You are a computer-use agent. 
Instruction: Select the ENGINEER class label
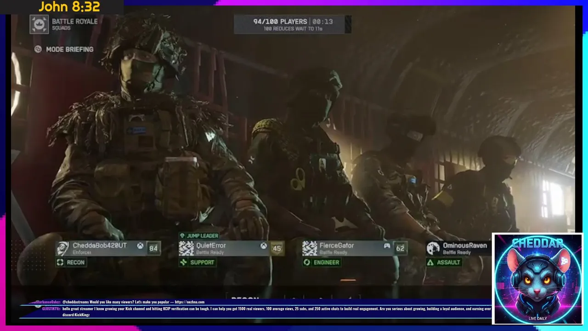(327, 263)
